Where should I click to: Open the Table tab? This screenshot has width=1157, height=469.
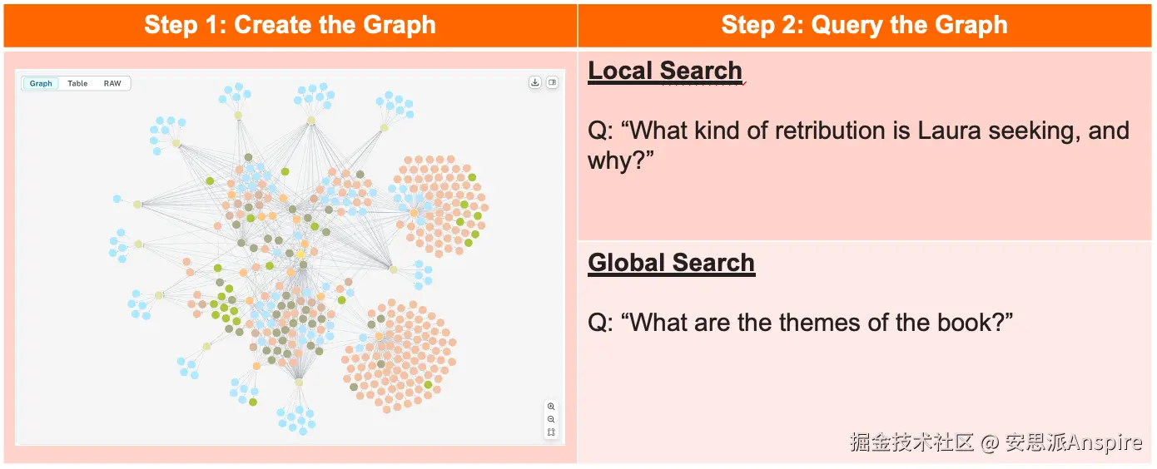(x=77, y=83)
